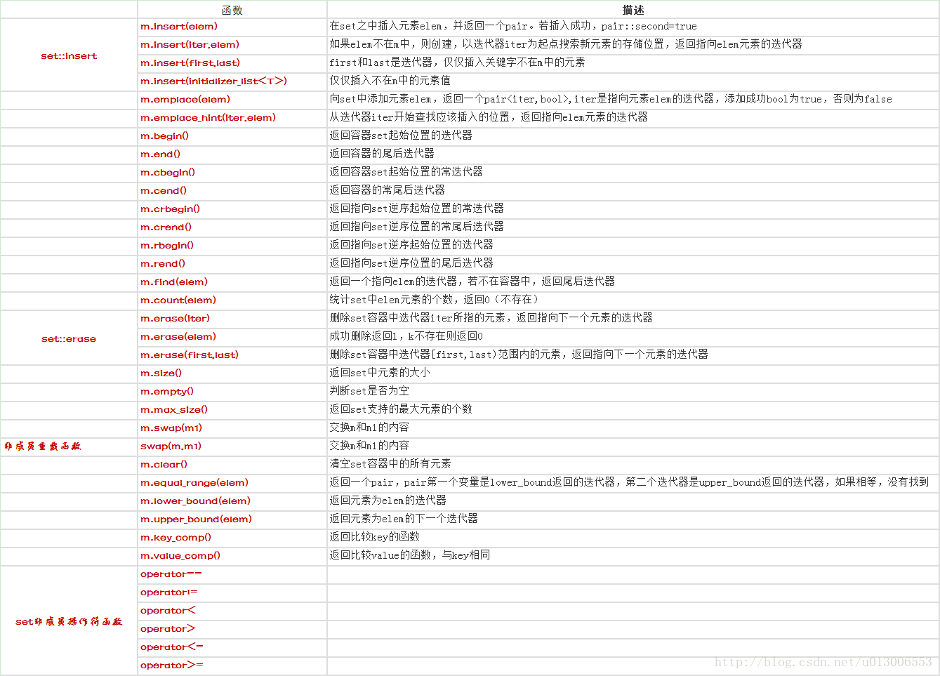The image size is (940, 676).
Task: Select the operator== cell
Action: point(232,574)
